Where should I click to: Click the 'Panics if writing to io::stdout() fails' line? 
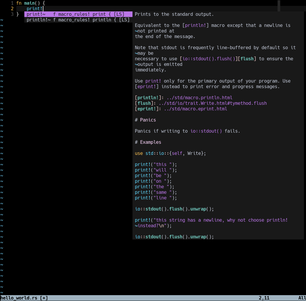187,131
